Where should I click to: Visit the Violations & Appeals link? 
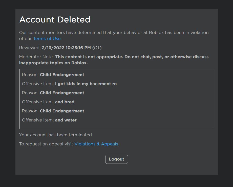pyautogui.click(x=96, y=144)
